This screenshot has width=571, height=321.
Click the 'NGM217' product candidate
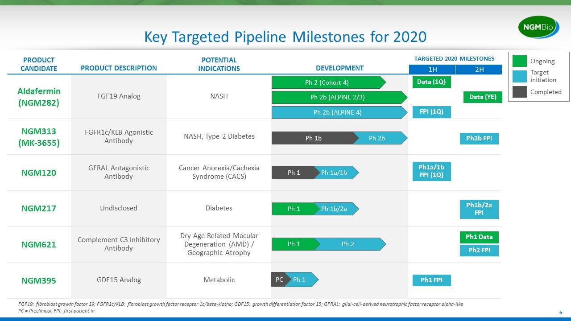39,208
